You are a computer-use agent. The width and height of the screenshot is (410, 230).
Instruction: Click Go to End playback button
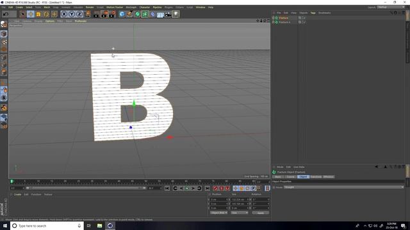coord(208,188)
